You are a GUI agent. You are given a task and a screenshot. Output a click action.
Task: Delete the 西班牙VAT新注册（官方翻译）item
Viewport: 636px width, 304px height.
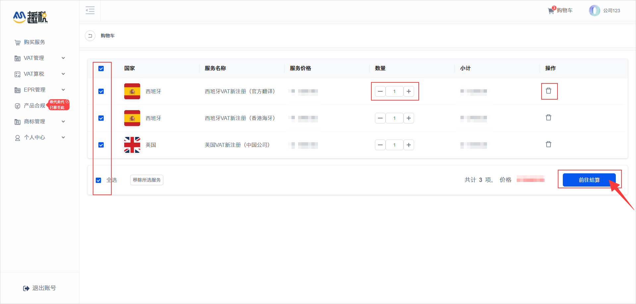click(549, 90)
